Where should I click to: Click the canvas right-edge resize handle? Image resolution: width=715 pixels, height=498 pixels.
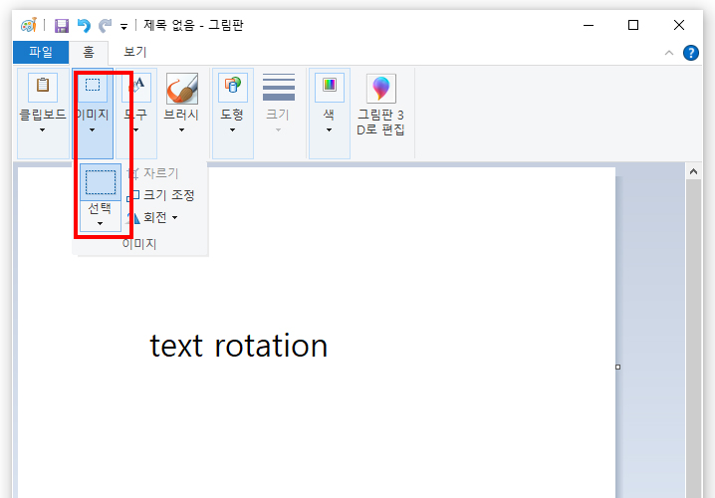[617, 368]
